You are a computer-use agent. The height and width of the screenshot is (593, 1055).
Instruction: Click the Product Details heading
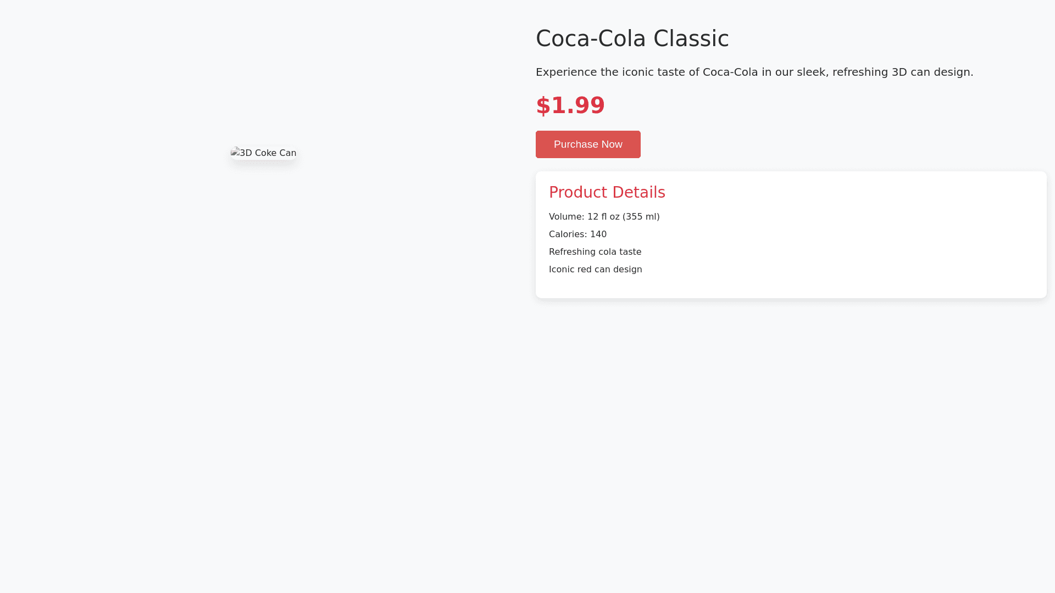[607, 192]
